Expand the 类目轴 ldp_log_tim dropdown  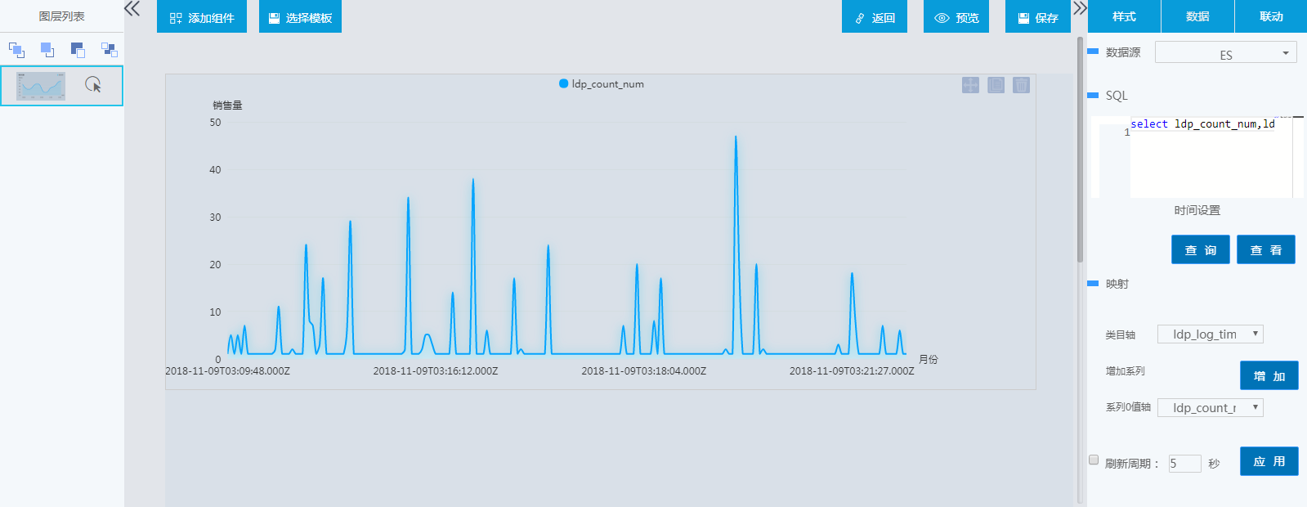(1210, 334)
